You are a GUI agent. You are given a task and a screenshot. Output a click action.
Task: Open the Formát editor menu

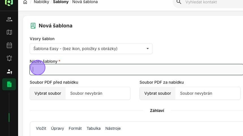coord(75,128)
